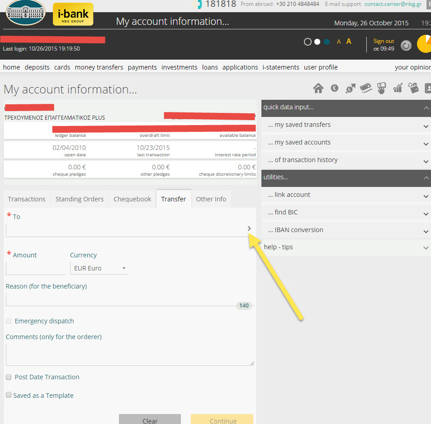Image resolution: width=431 pixels, height=424 pixels.
Task: Click the 02/04/2010 open date value
Action: click(69, 148)
